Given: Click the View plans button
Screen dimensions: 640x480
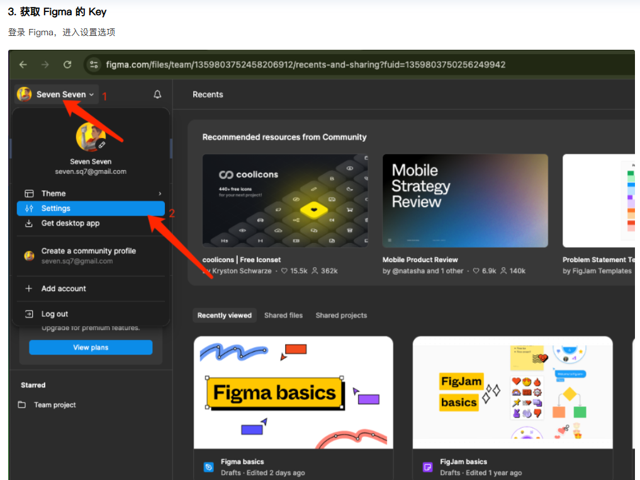Looking at the screenshot, I should pos(91,347).
